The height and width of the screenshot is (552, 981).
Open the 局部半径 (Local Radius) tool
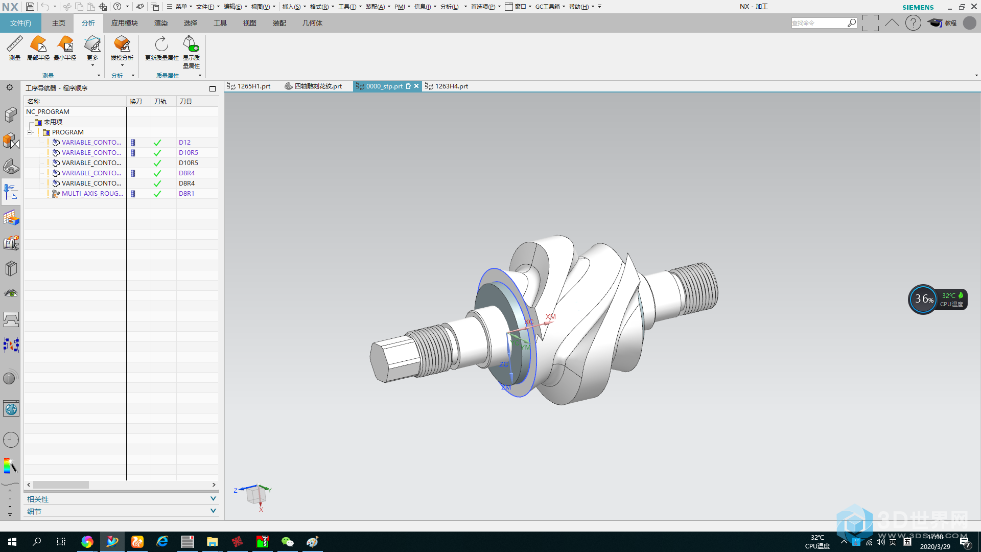(38, 48)
